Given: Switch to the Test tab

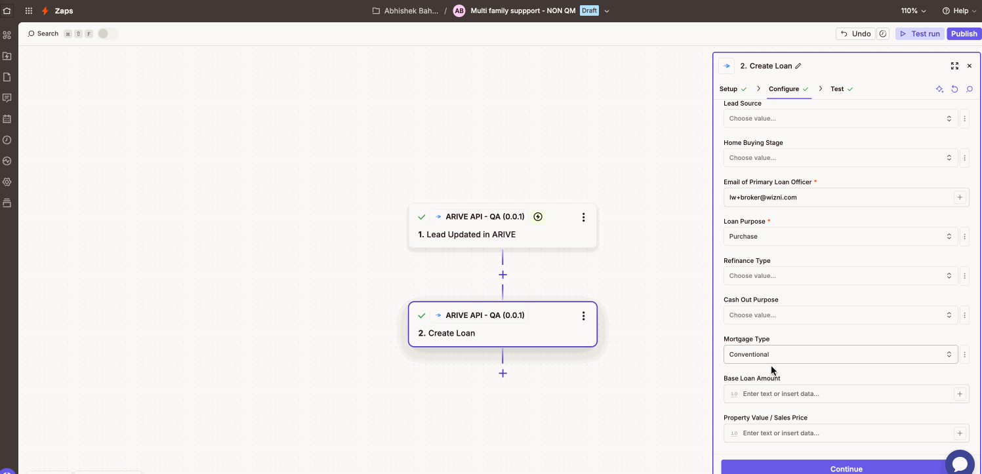Looking at the screenshot, I should click(x=842, y=89).
